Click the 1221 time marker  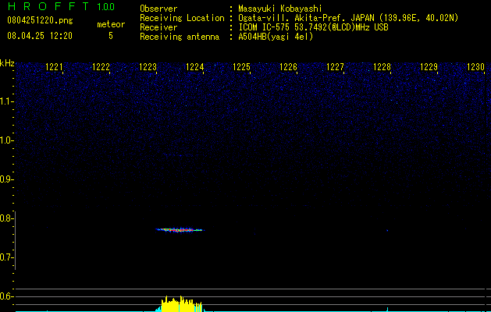click(54, 67)
